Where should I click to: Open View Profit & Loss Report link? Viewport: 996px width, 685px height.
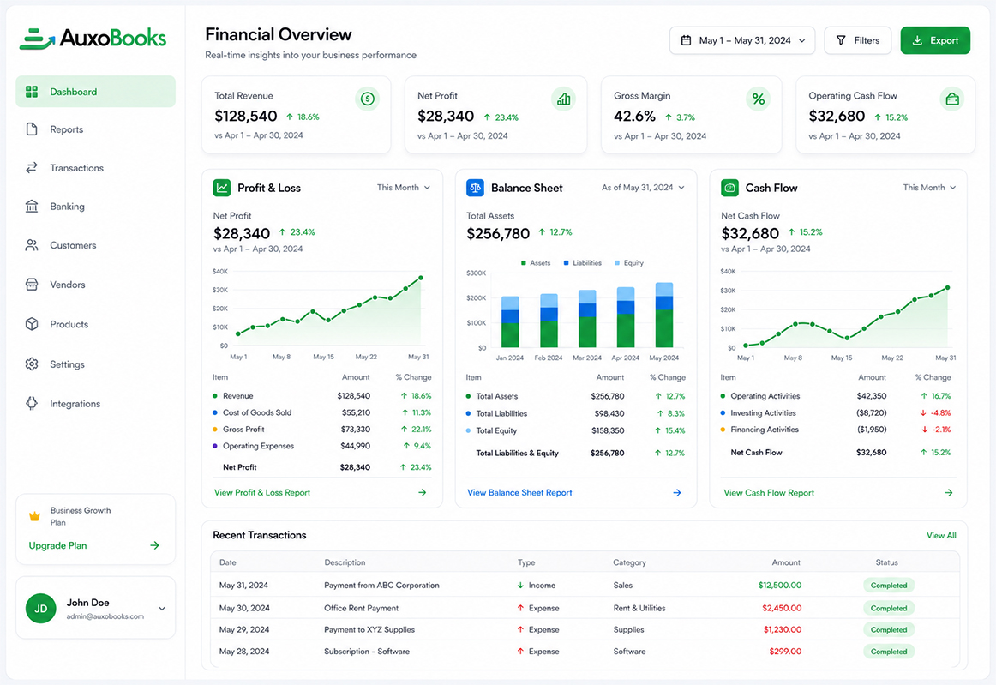tap(262, 492)
